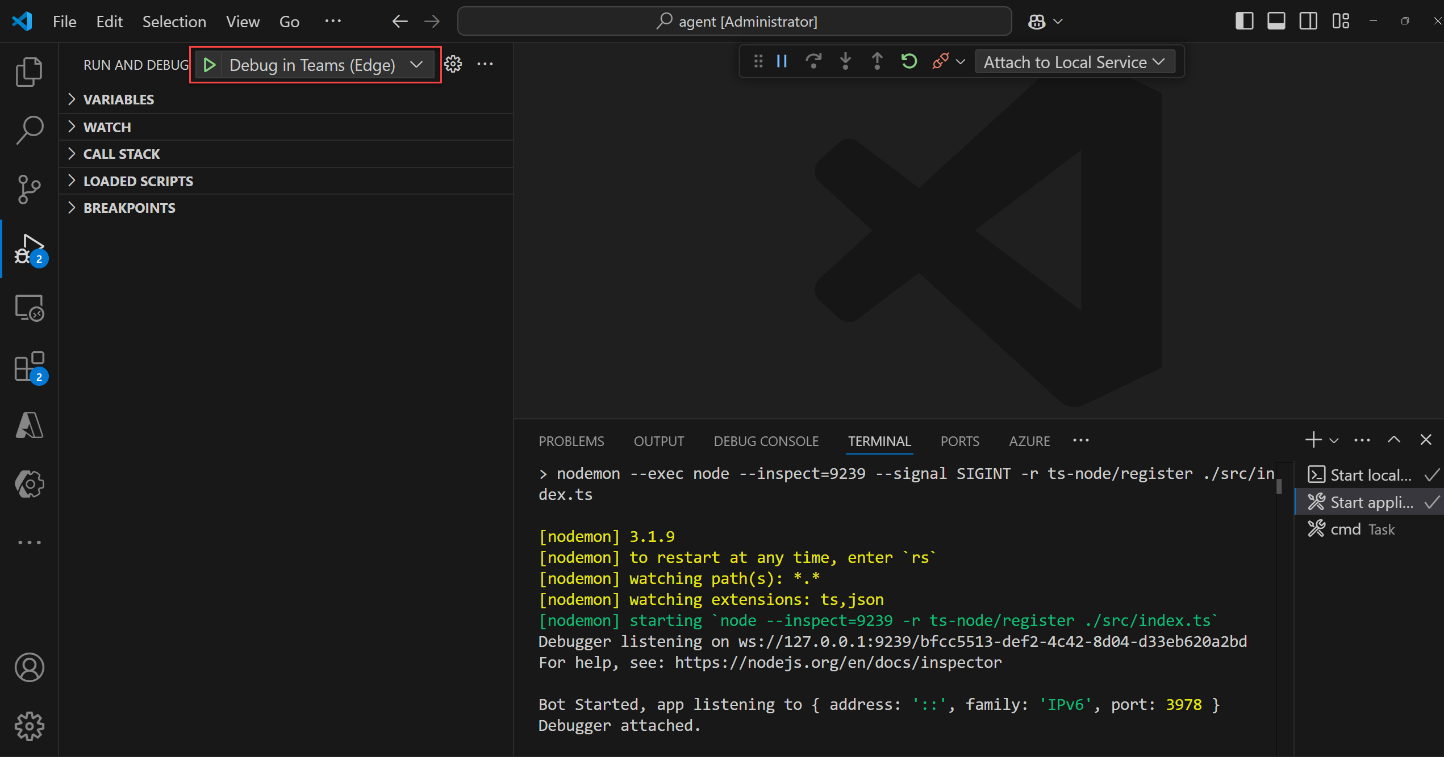Open the Run and Debug view icon
1444x757 pixels.
tap(29, 250)
